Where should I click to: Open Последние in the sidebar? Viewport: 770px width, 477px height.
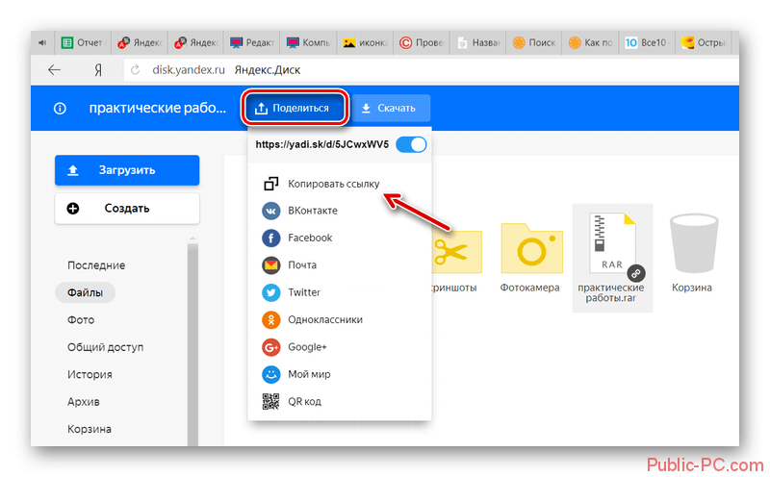[96, 265]
